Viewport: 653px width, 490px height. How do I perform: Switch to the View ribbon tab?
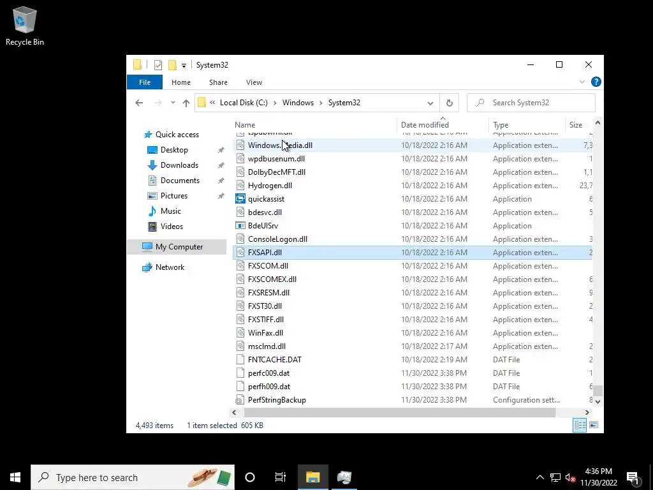pyautogui.click(x=254, y=82)
